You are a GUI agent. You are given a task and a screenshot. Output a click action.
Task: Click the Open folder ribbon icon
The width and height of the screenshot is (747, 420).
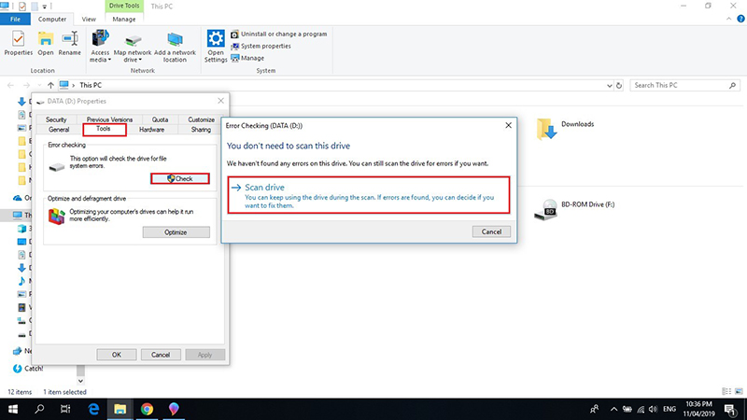46,43
